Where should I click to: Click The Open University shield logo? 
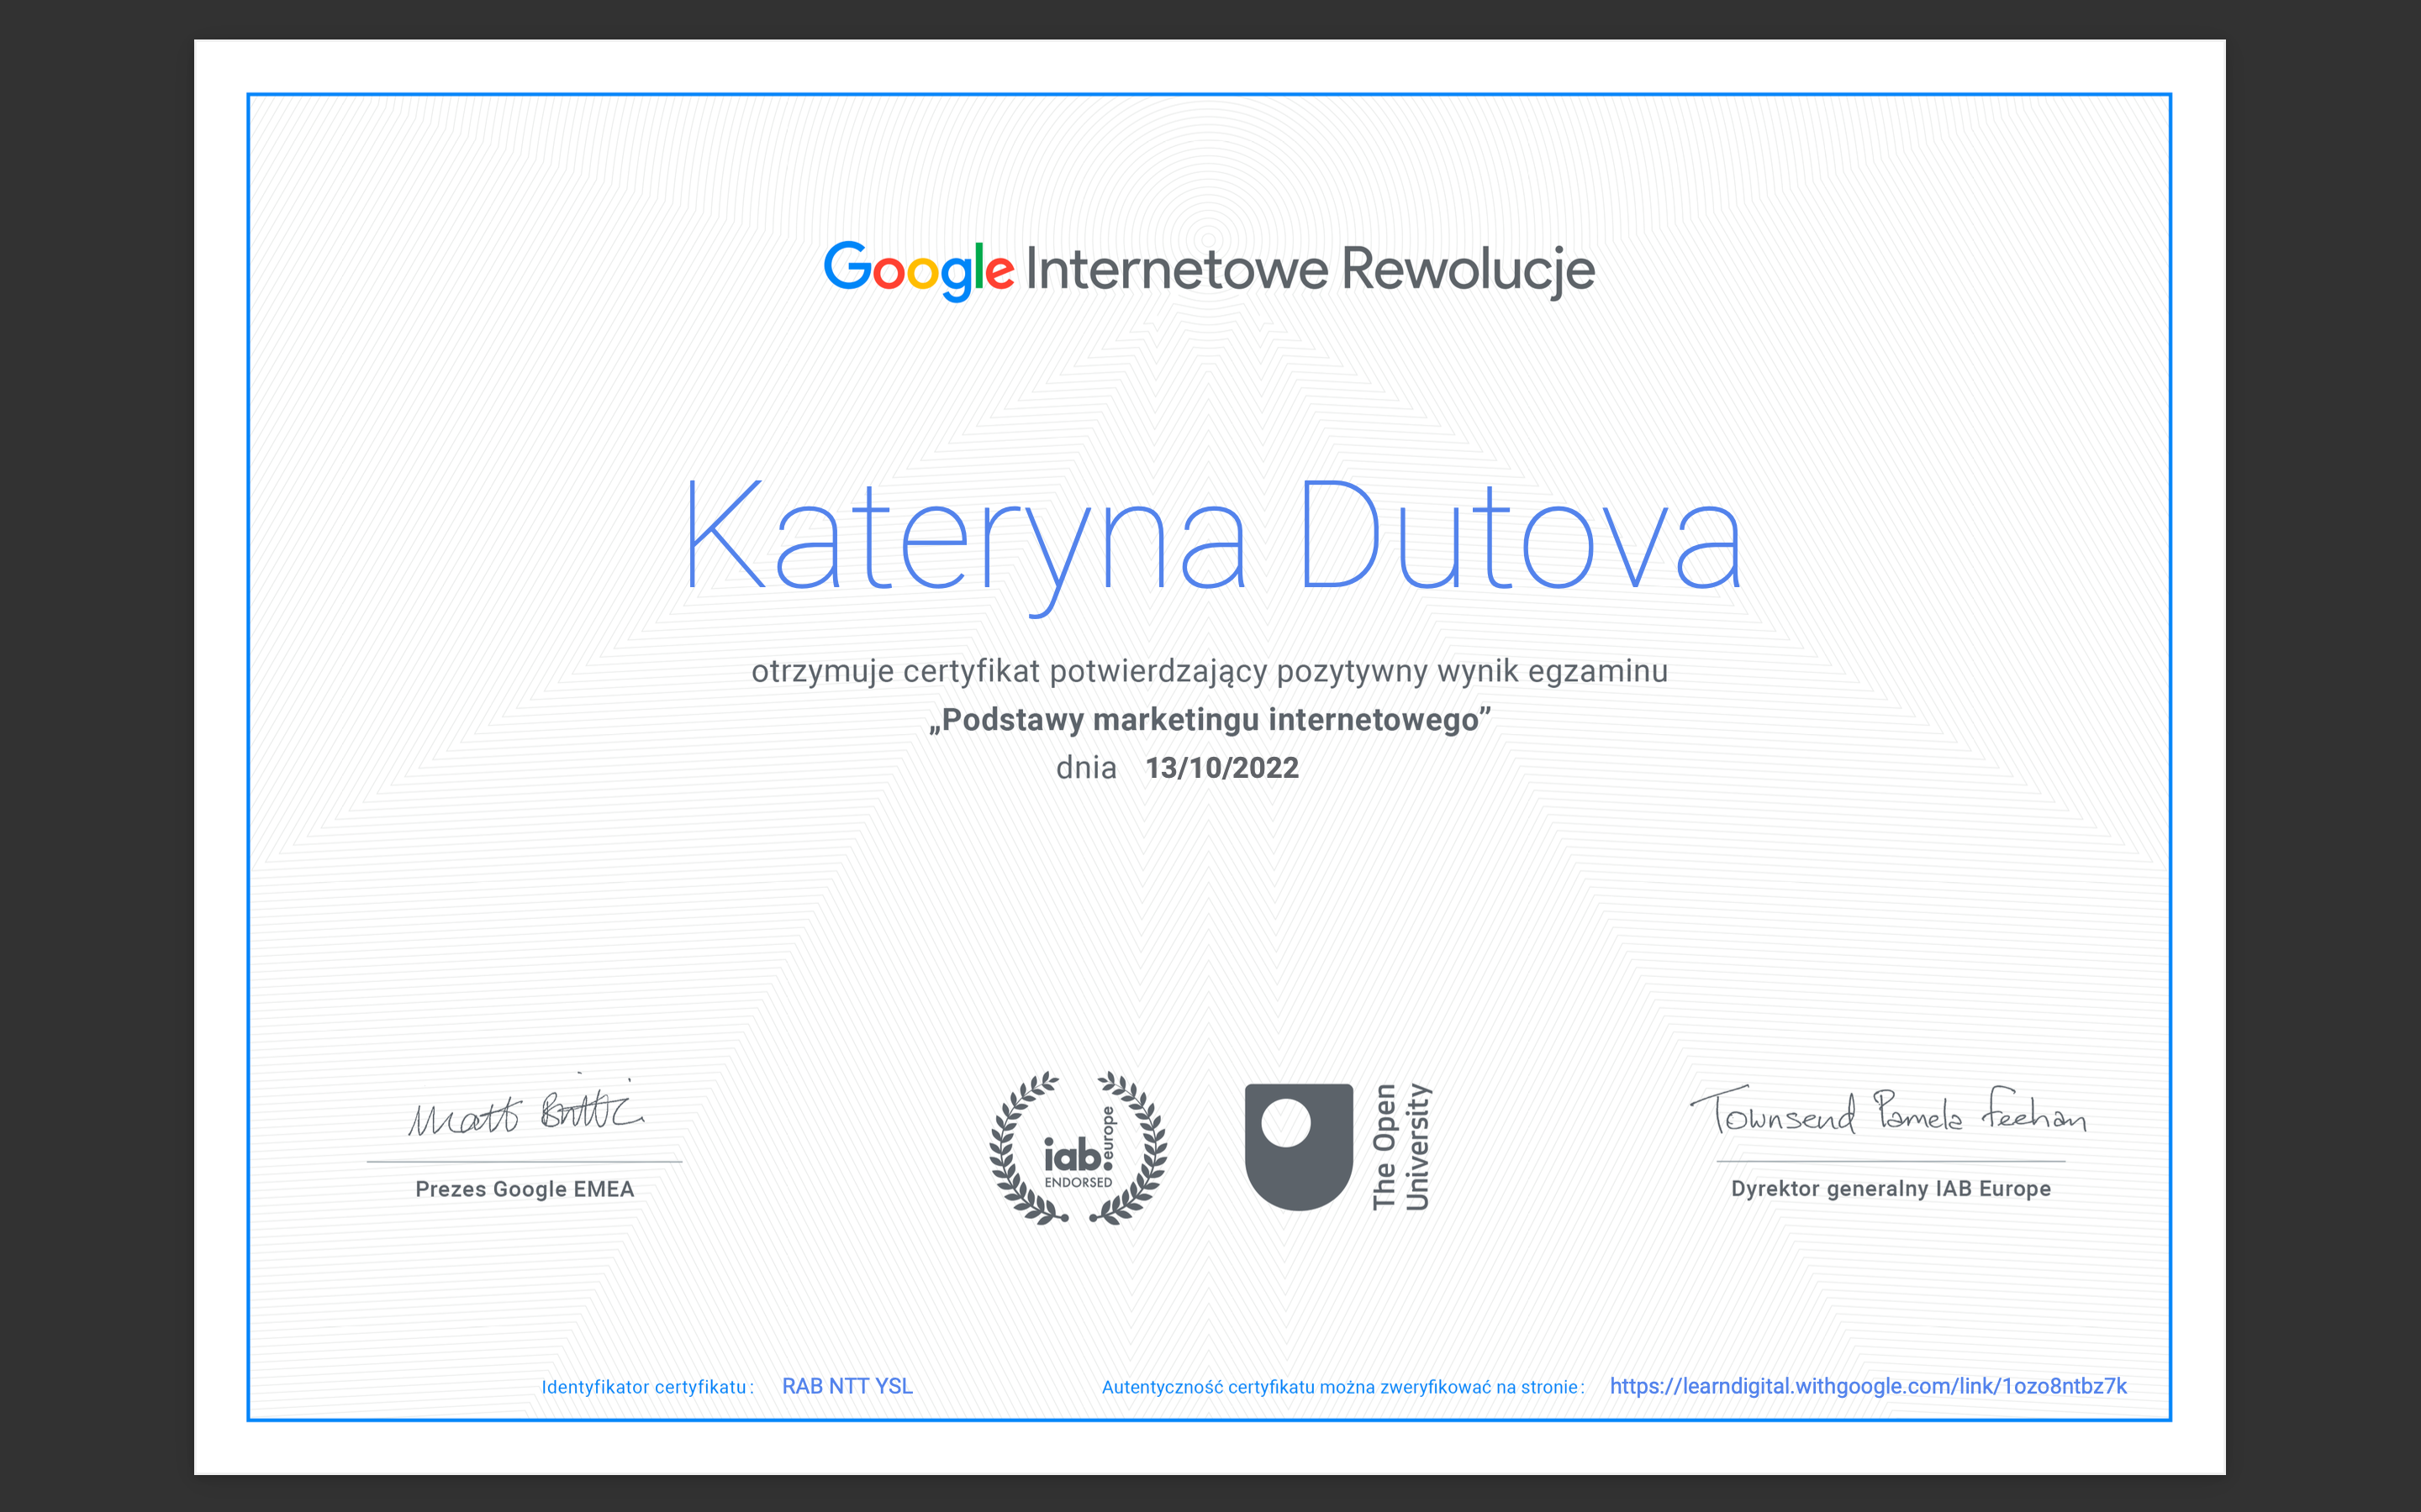coord(1299,1147)
